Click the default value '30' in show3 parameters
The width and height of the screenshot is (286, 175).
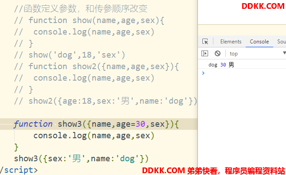coord(140,124)
